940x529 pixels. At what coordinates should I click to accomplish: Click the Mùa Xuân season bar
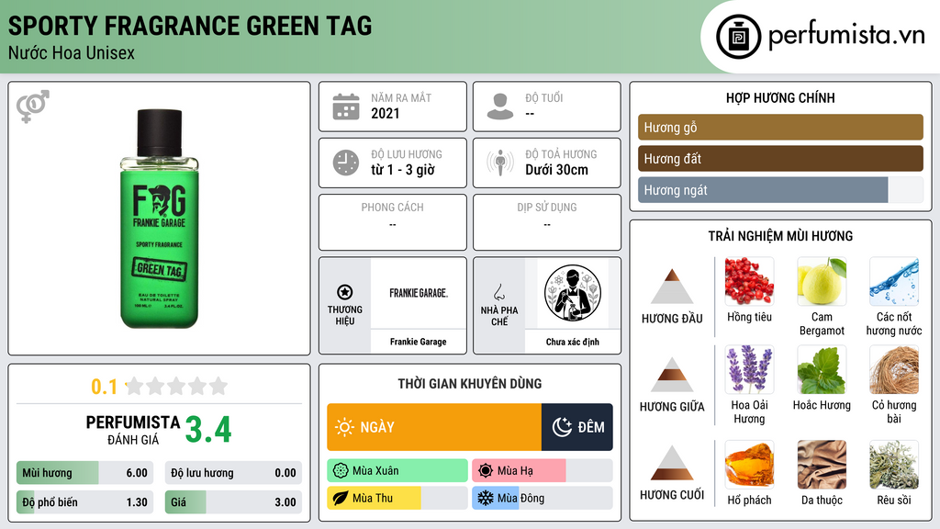[x=397, y=471]
